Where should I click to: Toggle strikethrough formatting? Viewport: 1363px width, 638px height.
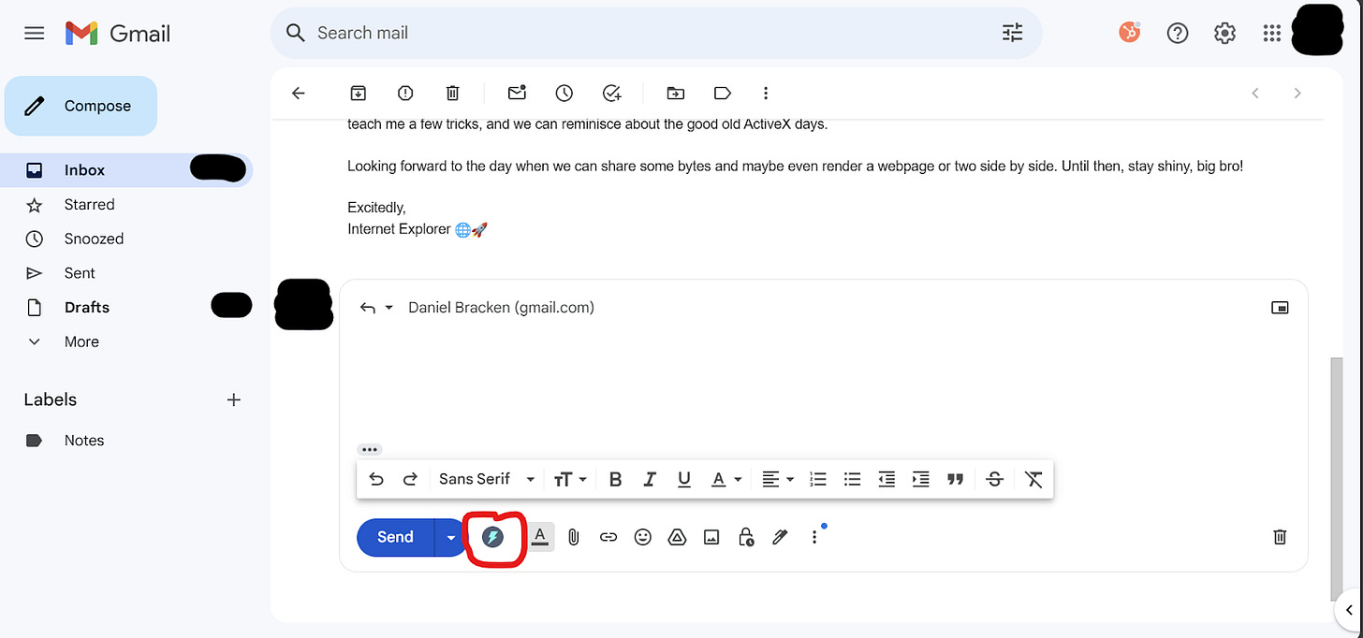coord(995,479)
